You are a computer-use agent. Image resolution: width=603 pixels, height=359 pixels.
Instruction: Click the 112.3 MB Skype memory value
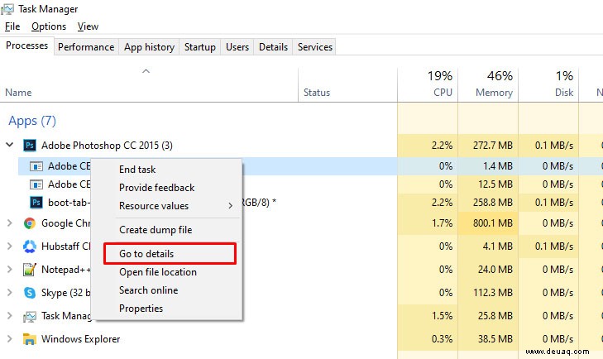tap(493, 293)
